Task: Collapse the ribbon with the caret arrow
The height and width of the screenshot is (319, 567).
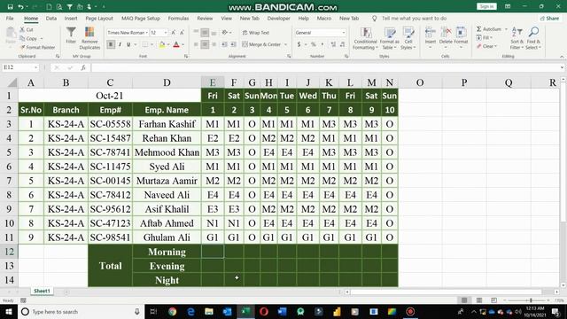Action: 562,57
